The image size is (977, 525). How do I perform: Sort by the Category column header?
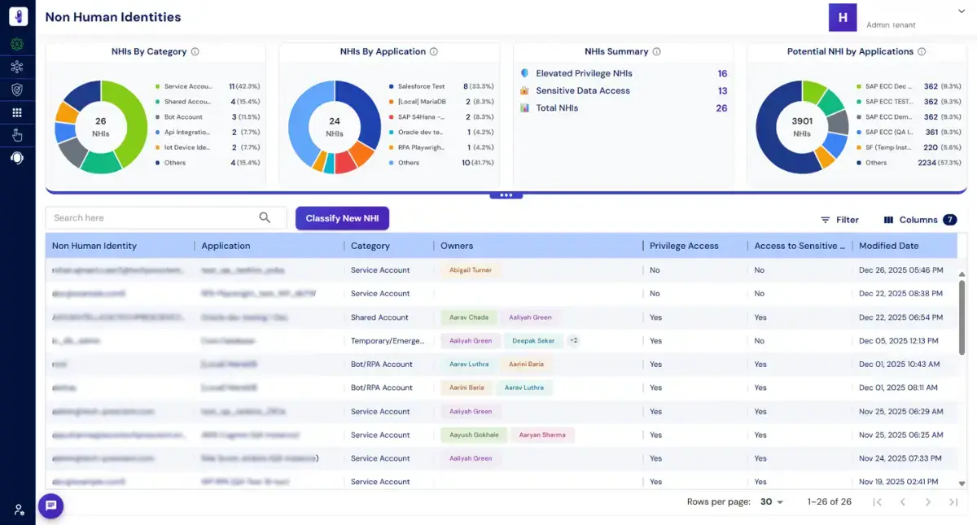[370, 246]
